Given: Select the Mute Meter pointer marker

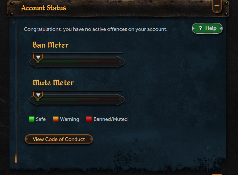Looking at the screenshot, I should [38, 95].
